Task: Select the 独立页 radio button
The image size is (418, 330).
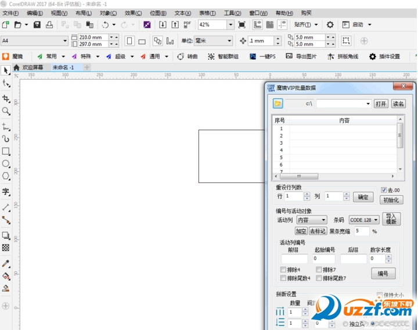Action: point(345,324)
